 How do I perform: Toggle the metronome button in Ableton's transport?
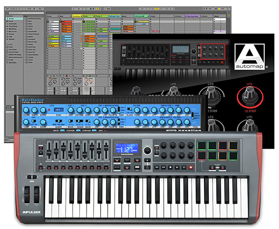pyautogui.click(x=34, y=9)
